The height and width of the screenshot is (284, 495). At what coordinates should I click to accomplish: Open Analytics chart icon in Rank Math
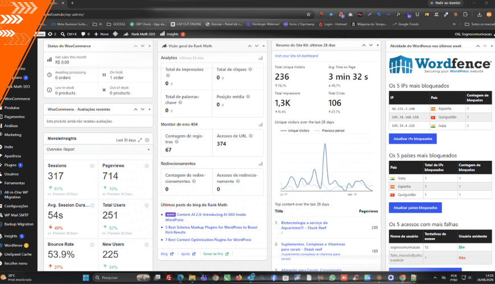[x=261, y=58]
